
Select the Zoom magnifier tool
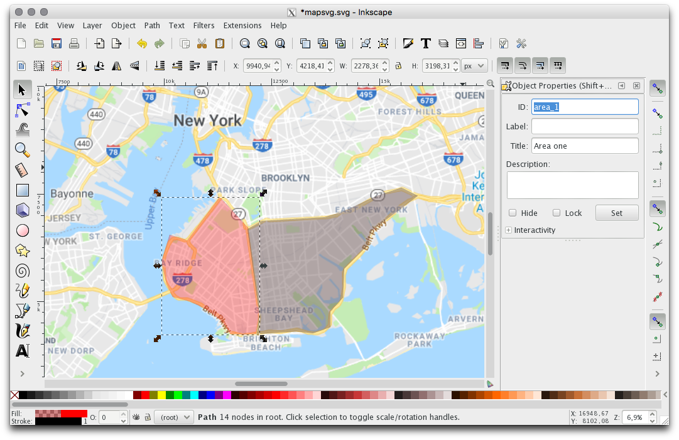pyautogui.click(x=22, y=149)
